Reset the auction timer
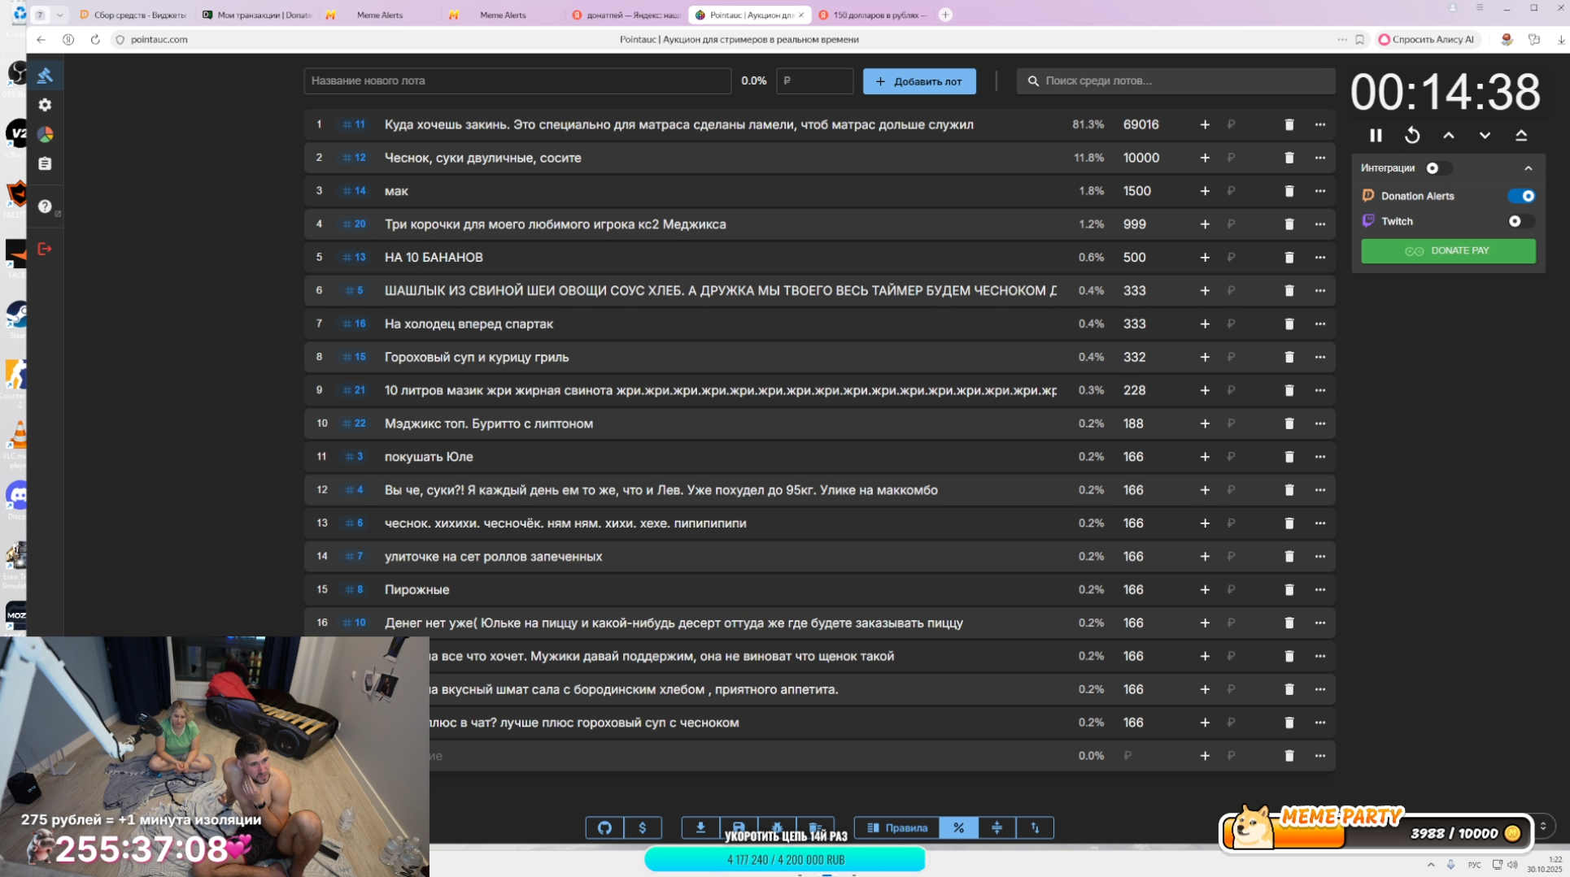 pos(1412,135)
